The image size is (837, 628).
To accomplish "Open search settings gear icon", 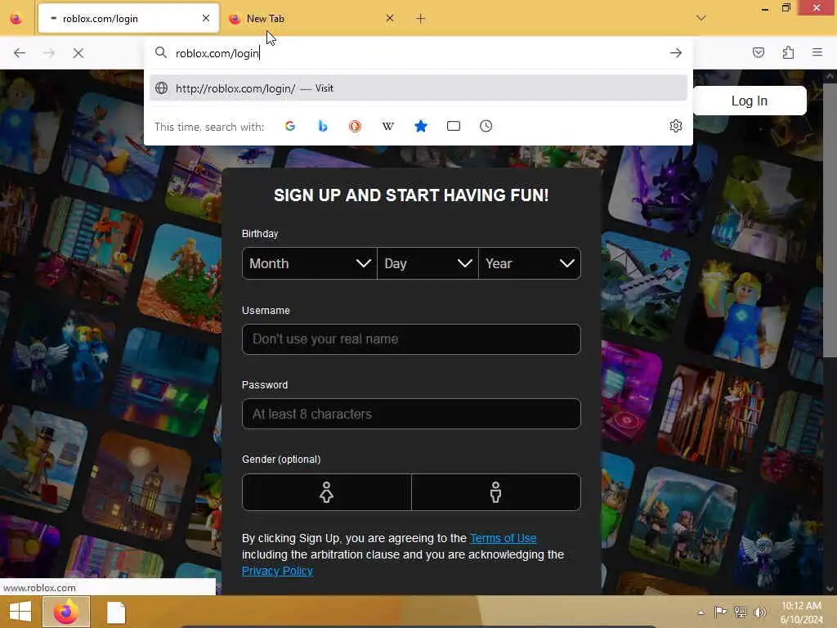I will click(x=676, y=126).
